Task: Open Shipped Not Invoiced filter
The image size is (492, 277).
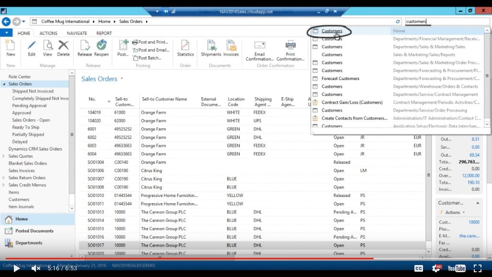Action: (x=33, y=91)
